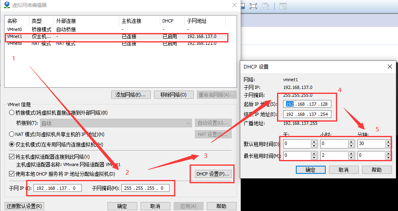Increase 默认租用时间 days value
This screenshot has height=211, width=398.
(x=314, y=142)
